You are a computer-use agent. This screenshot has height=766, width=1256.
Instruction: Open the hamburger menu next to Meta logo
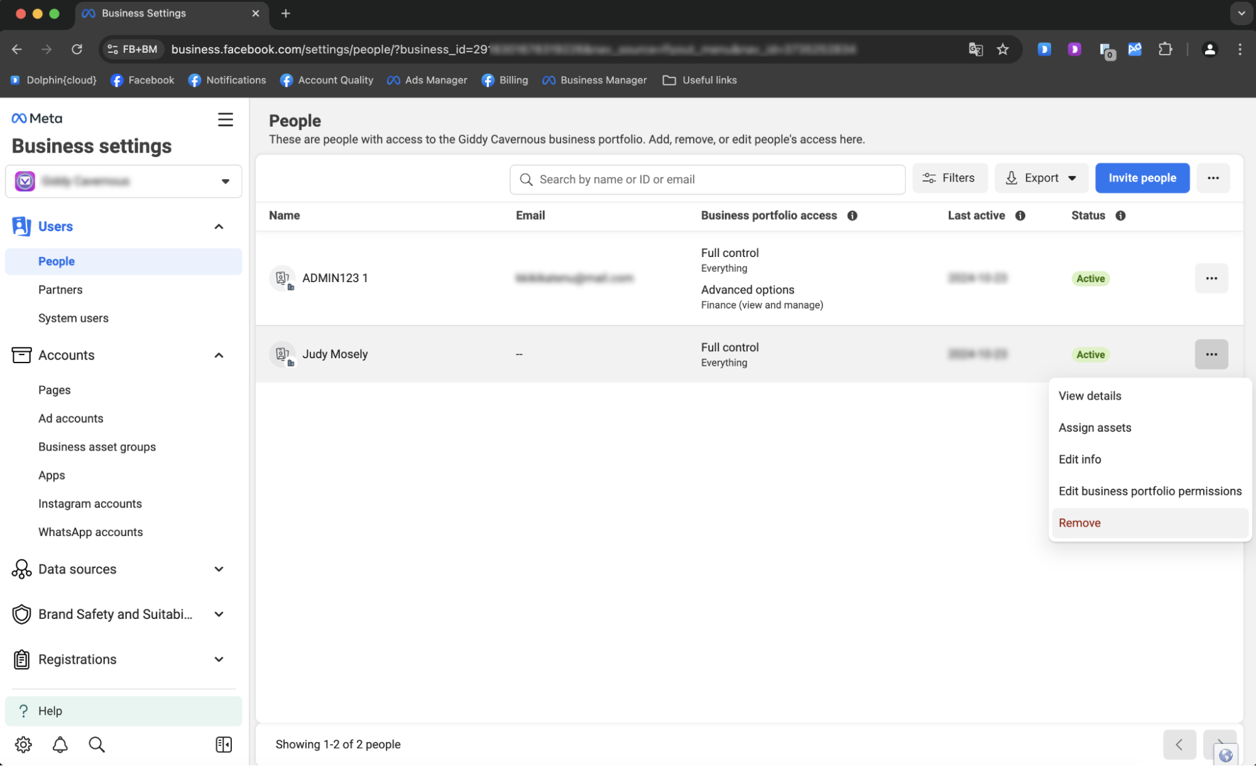click(225, 119)
